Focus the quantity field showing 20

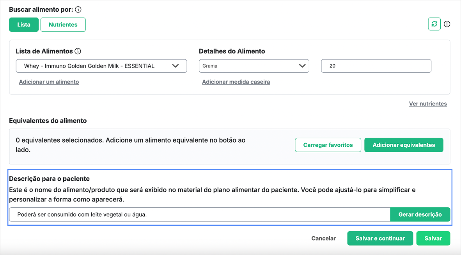[376, 66]
